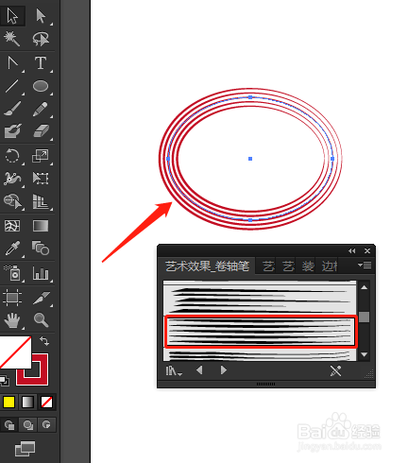
Task: Select the Warp tool
Action: tap(12, 179)
